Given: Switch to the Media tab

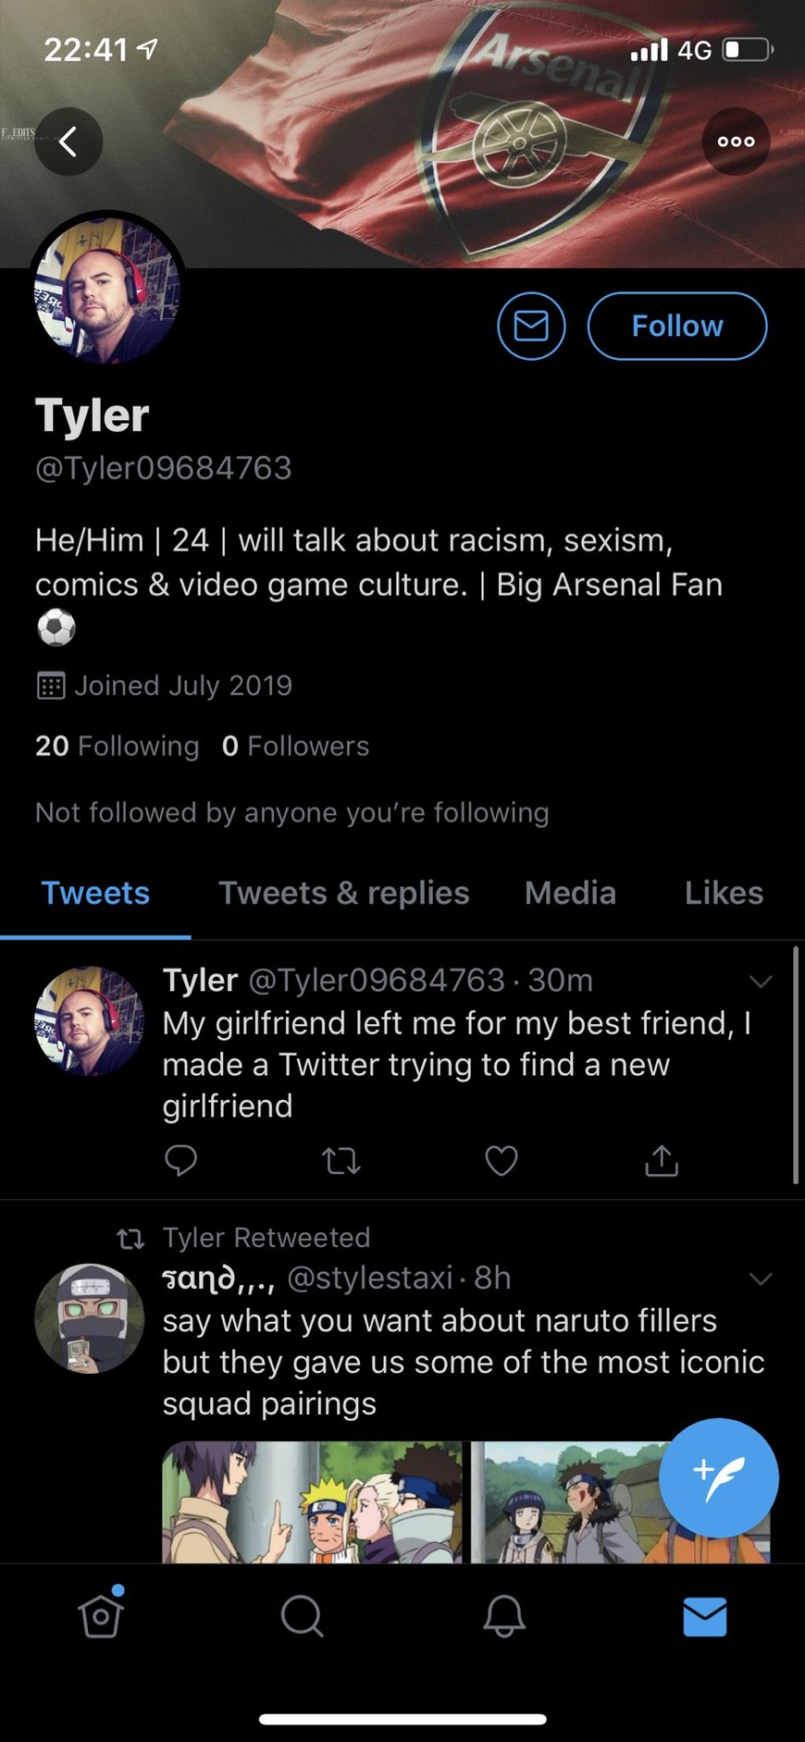Looking at the screenshot, I should (570, 893).
